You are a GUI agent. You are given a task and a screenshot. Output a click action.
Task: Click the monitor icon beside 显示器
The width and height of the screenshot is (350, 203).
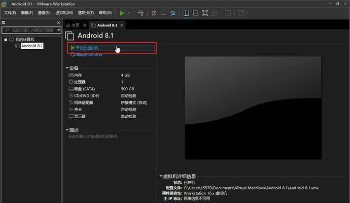[x=71, y=116]
